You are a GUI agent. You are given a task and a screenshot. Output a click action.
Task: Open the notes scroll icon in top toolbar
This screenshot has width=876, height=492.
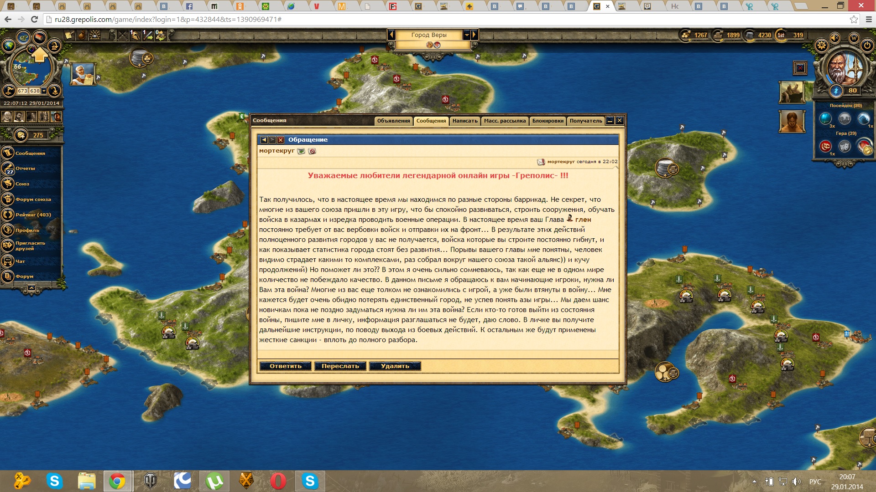(x=70, y=35)
